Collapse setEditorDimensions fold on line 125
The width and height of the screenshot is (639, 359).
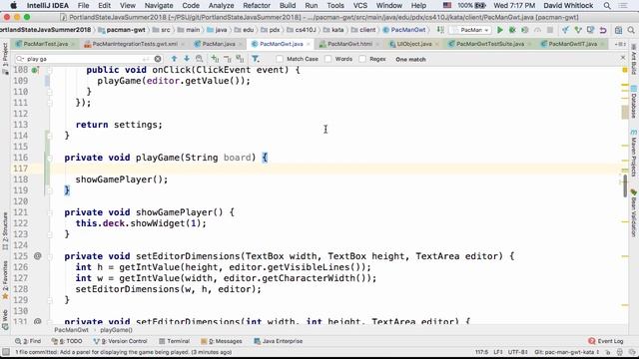click(x=50, y=257)
